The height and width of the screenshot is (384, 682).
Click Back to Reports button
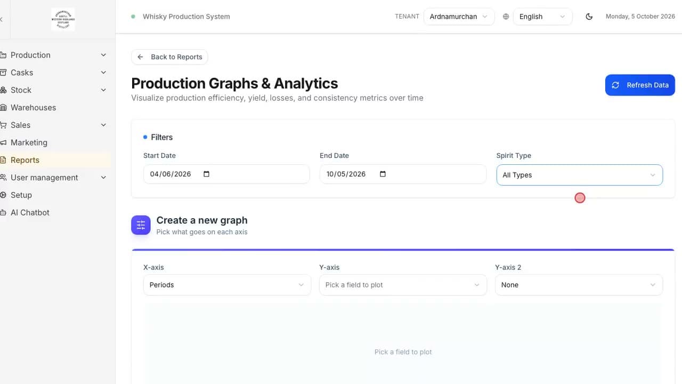[169, 57]
